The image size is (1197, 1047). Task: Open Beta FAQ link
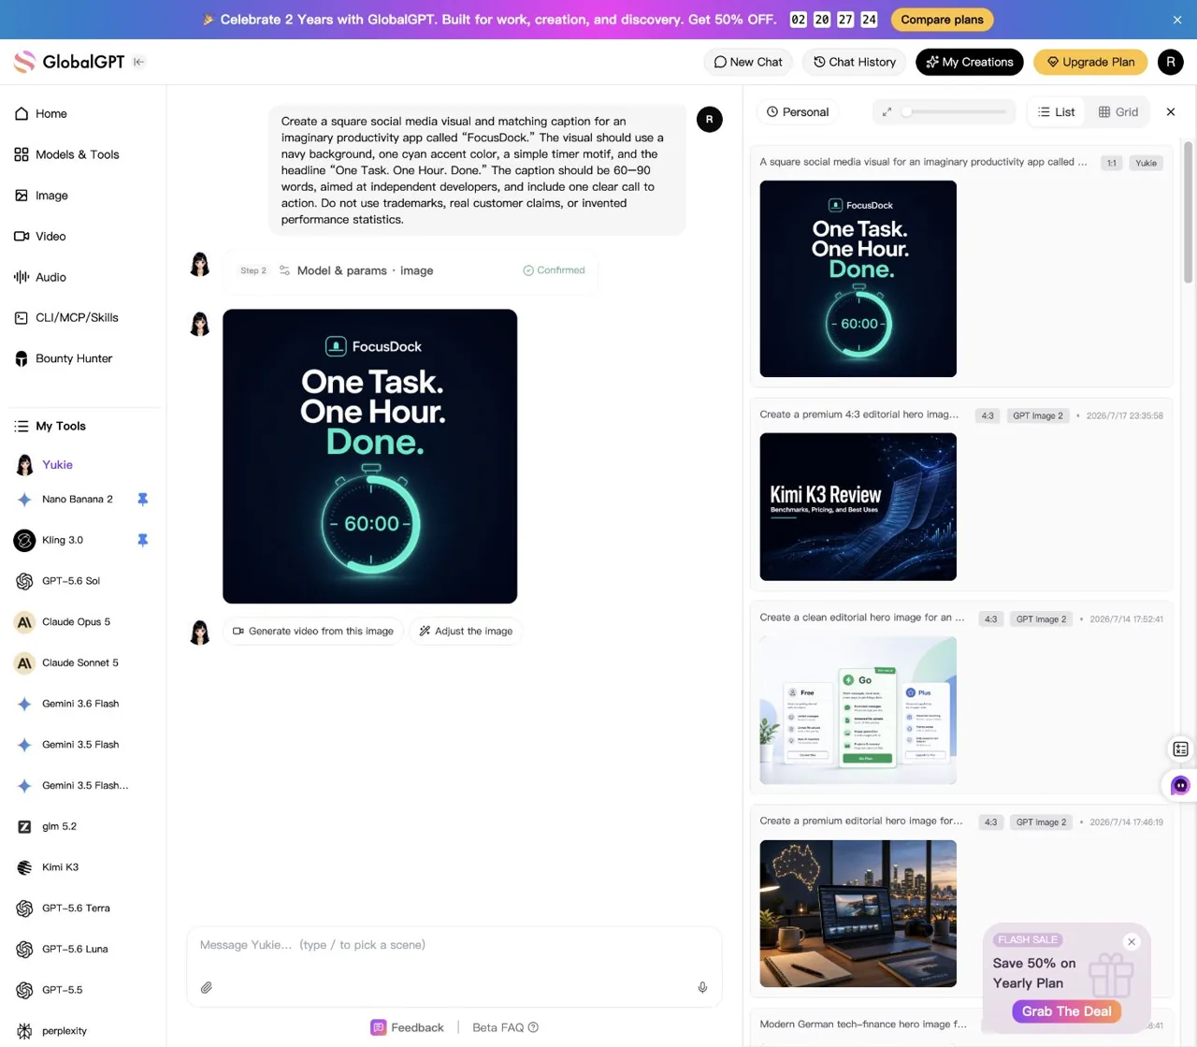tap(505, 1027)
